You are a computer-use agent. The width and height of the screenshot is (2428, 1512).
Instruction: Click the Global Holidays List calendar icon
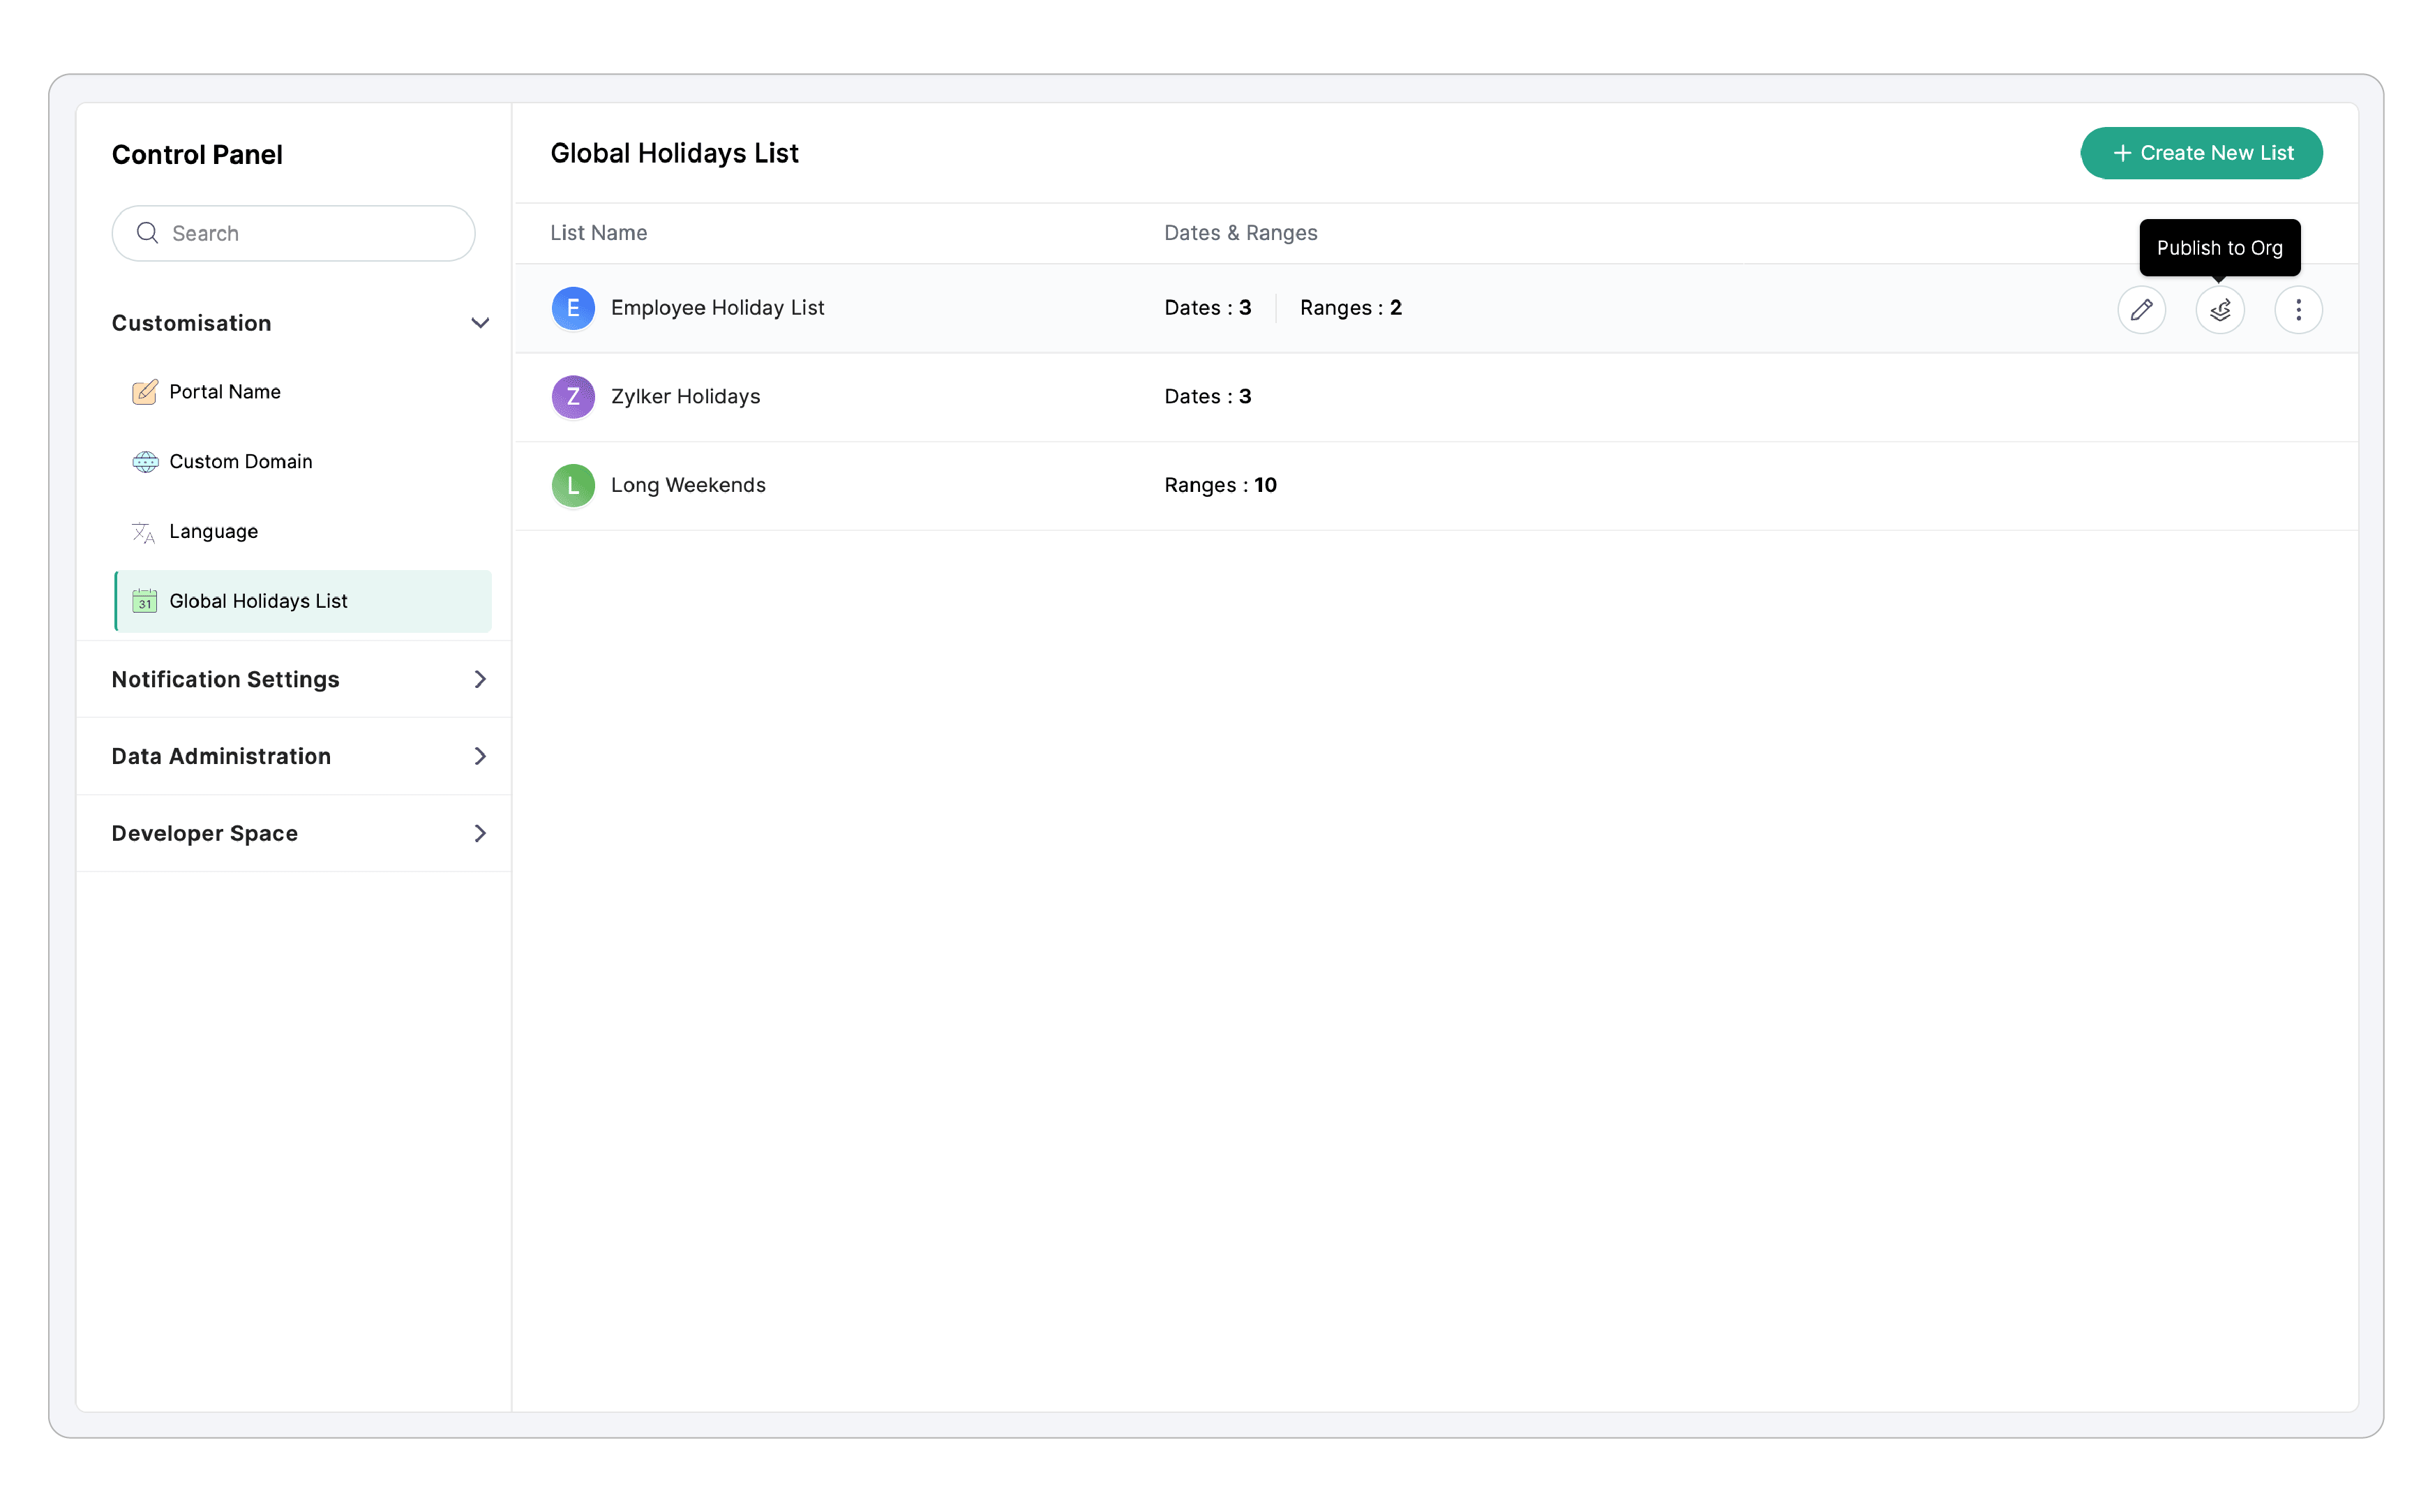[145, 601]
